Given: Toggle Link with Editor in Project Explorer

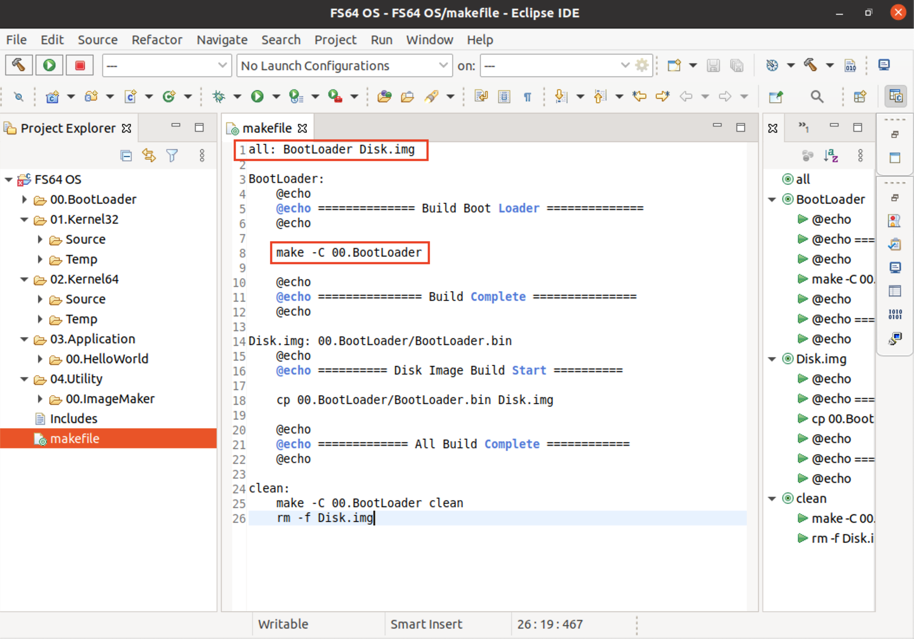Looking at the screenshot, I should coord(149,156).
